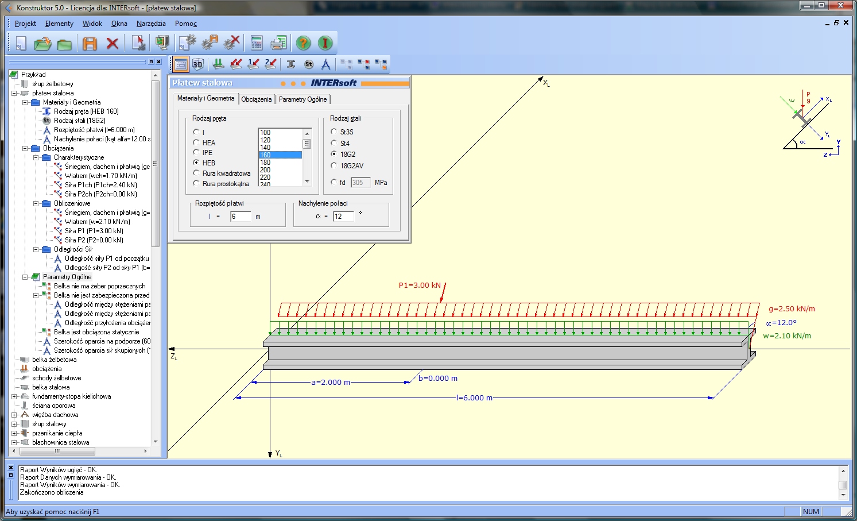This screenshot has width=857, height=521.
Task: Click the gear with red X icon
Action: 232,43
